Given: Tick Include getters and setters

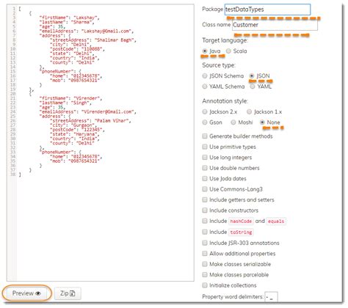Looking at the screenshot, I should click(205, 199).
